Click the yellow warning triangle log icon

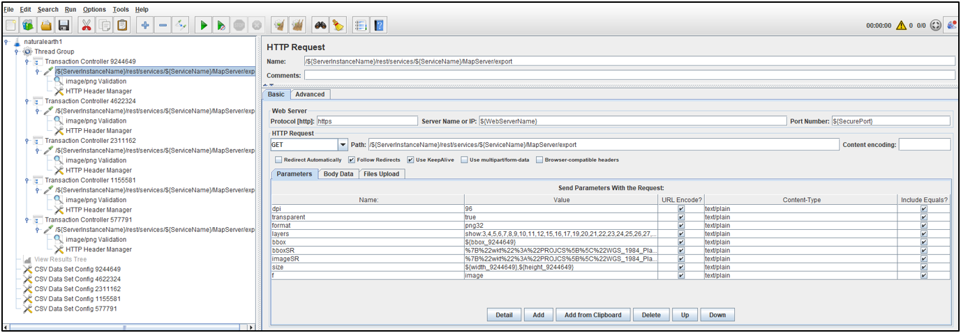click(901, 26)
